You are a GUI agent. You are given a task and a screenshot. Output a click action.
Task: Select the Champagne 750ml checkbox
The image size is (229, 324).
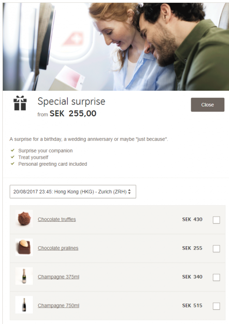pos(216,306)
